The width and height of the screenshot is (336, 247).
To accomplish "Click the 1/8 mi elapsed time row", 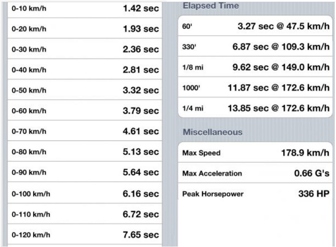I will coord(255,67).
